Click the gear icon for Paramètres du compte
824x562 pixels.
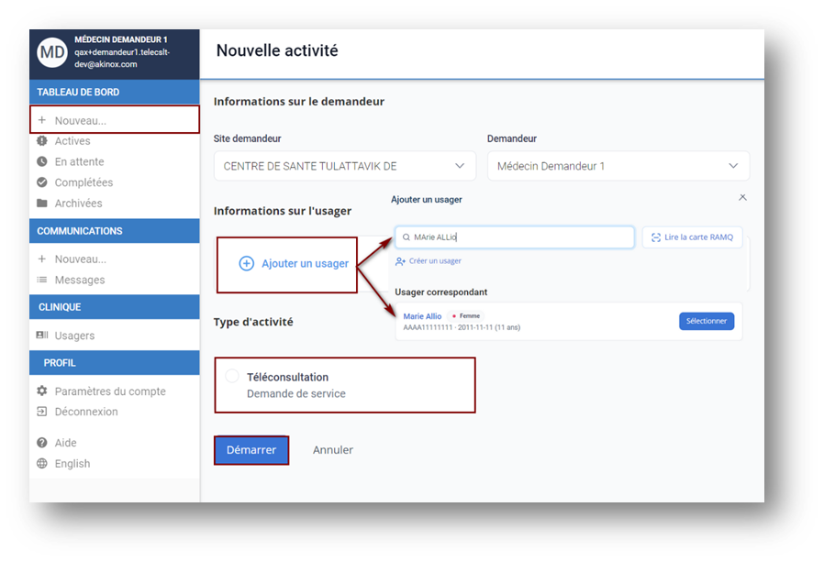[x=42, y=391]
